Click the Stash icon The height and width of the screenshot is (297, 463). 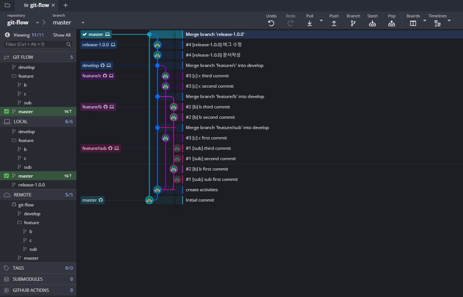pos(372,23)
